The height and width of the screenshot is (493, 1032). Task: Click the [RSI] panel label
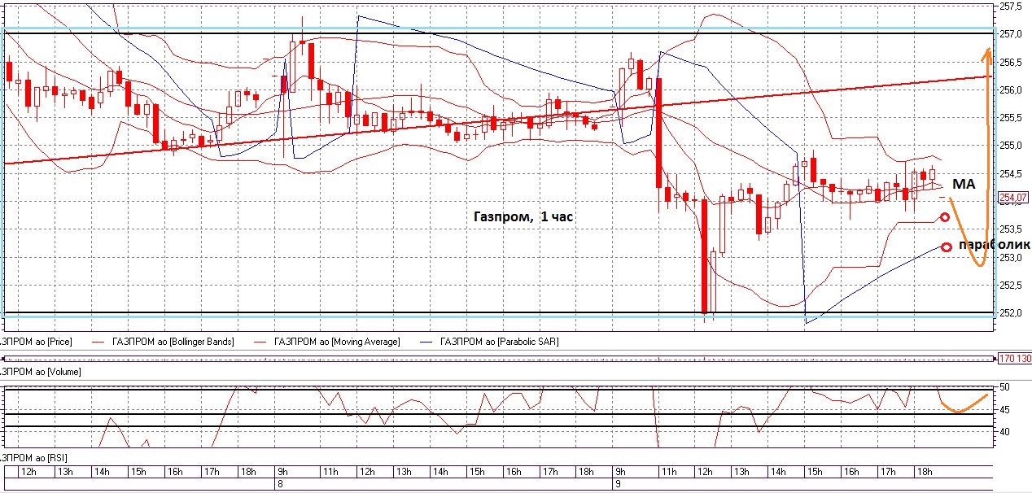tap(33, 459)
